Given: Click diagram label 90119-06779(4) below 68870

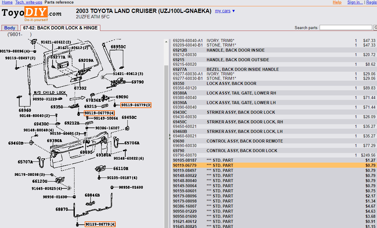Looking at the screenshot, I should [100, 224].
